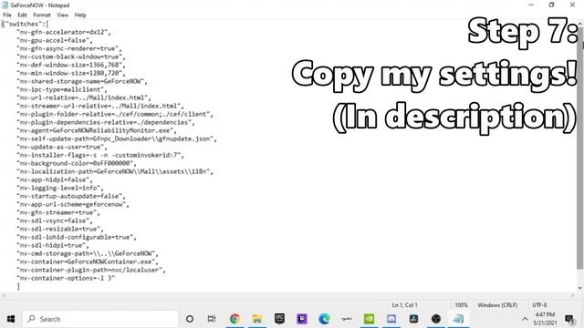
Task: Click the line "nv-custom-black-window=true"
Action: click(x=71, y=56)
